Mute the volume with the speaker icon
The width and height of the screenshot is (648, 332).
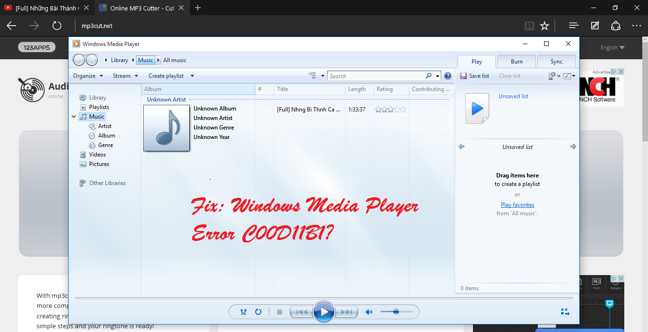369,312
